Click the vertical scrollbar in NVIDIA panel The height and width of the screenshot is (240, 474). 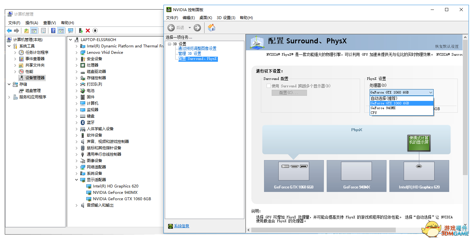pos(466,107)
